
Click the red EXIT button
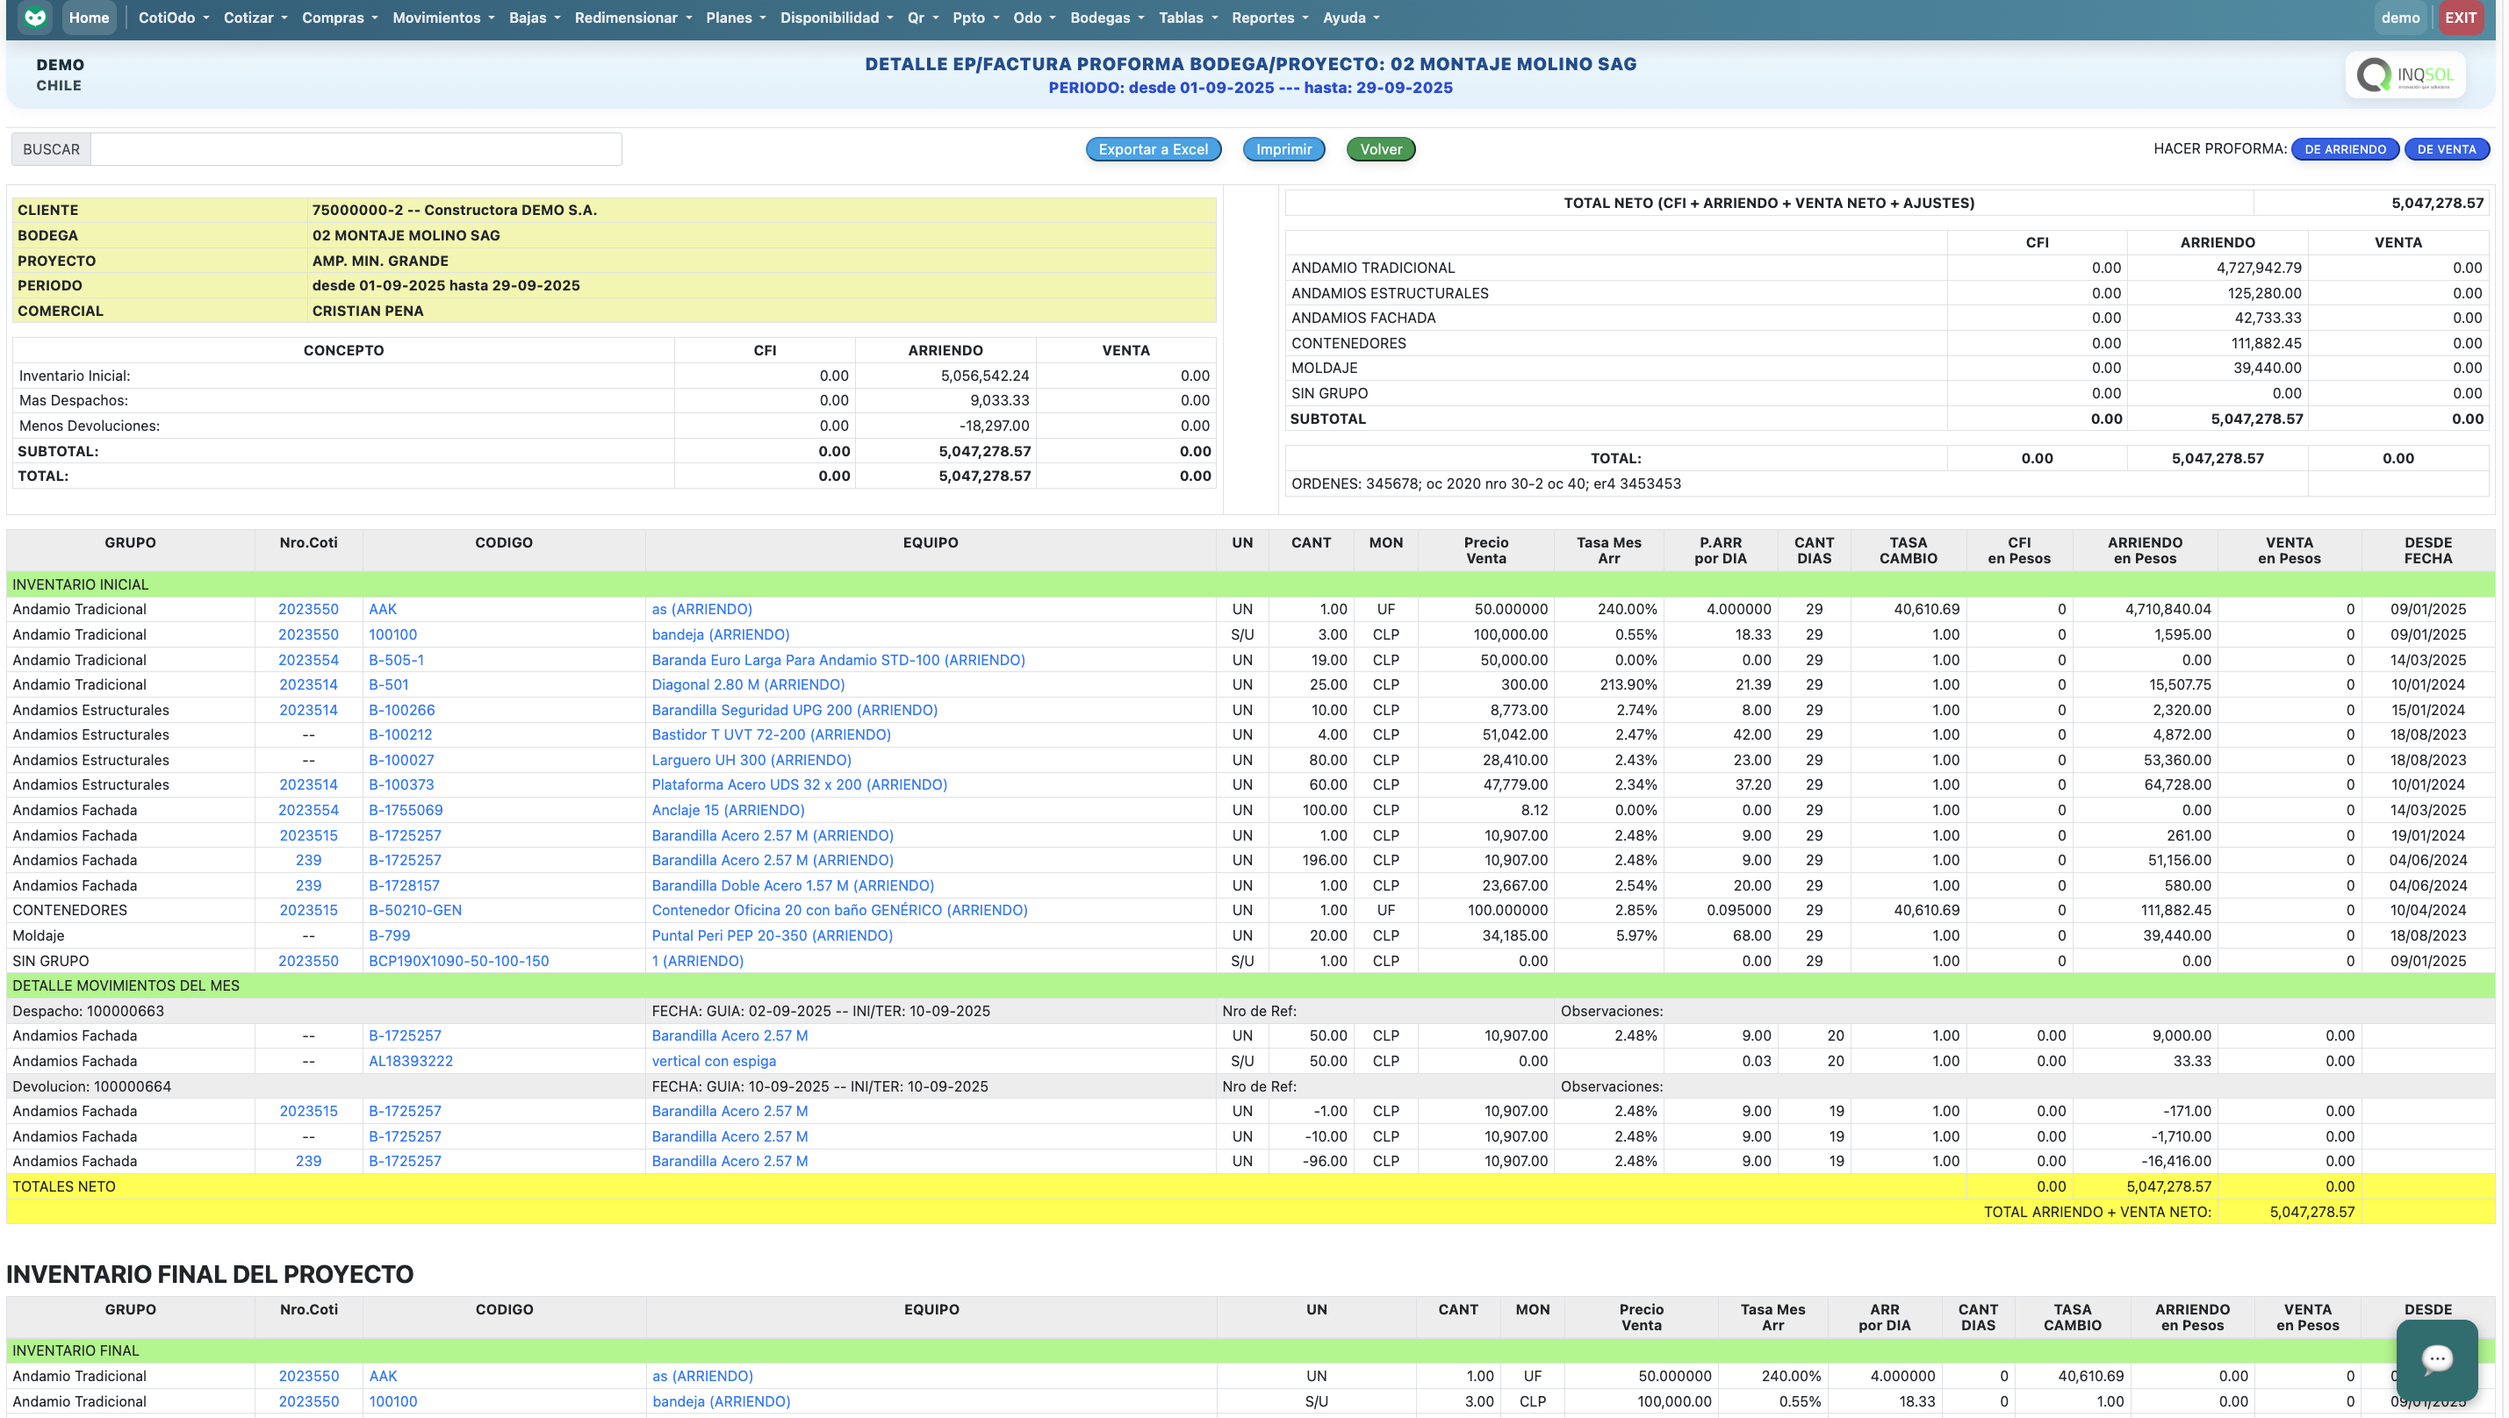pos(2459,18)
